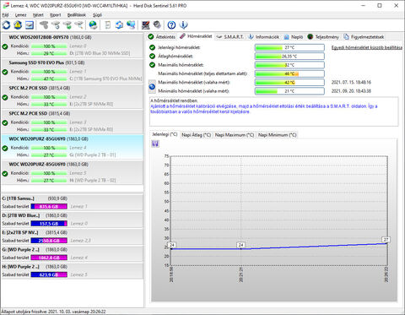The width and height of the screenshot is (405, 315).
Task: Click the date 2021. 09. 20. 18:43:38
Action: tap(351, 91)
